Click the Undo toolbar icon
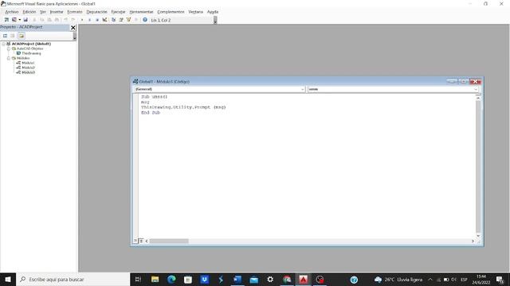The image size is (510, 286). [65, 20]
